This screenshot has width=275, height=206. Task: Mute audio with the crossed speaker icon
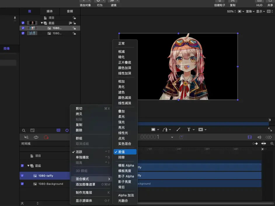[x=26, y=137]
